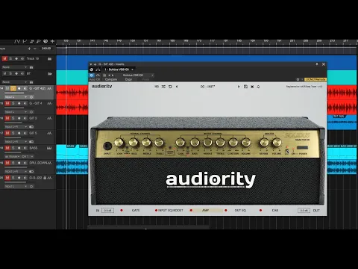Click the UCNET Remote button
The height and width of the screenshot is (269, 358).
pos(315,79)
